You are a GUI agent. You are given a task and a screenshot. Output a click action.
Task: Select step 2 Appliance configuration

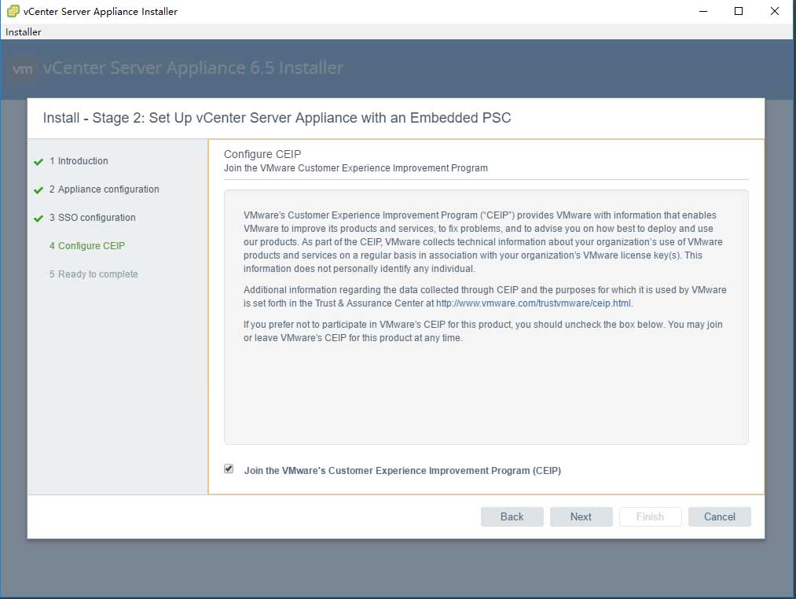coord(104,189)
